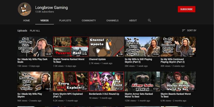Viewport: 214px width, 107px height.
Task: Click the 21:47 duration badge
Action: tap(120, 89)
